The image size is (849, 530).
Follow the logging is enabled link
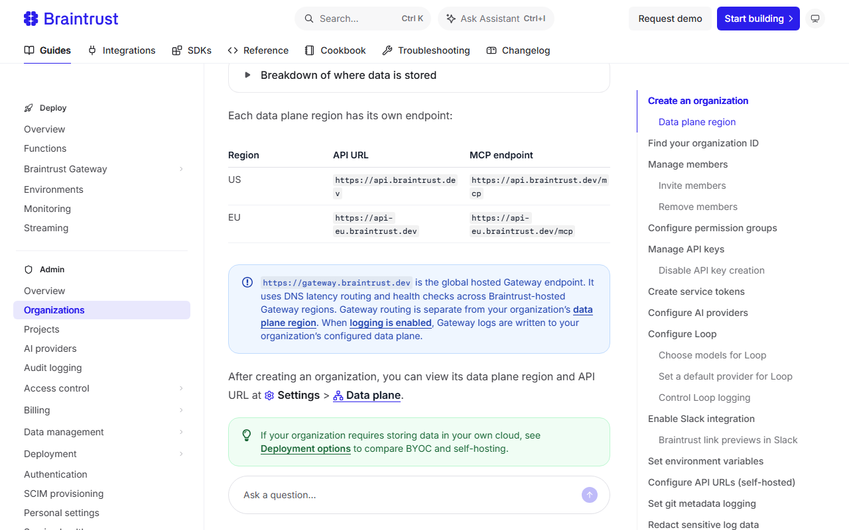point(391,323)
